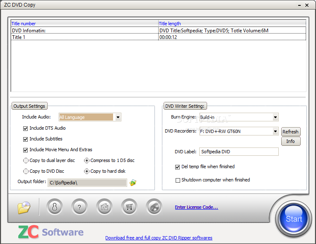Select the DVD Infomatin row
The height and width of the screenshot is (244, 316).
(158, 31)
